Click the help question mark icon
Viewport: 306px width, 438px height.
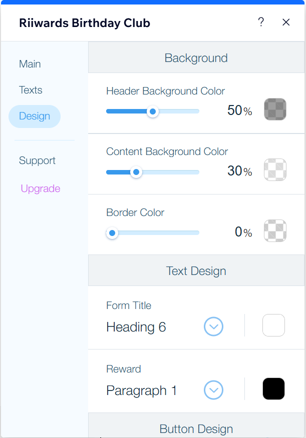261,22
